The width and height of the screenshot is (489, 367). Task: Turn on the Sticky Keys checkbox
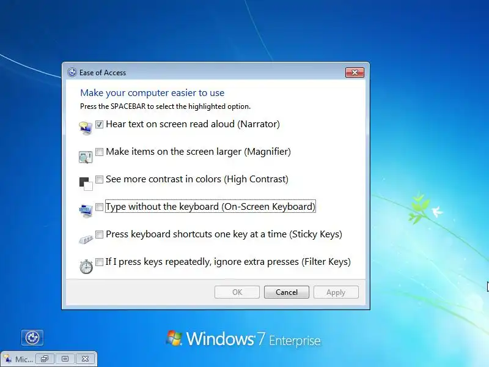tap(99, 234)
